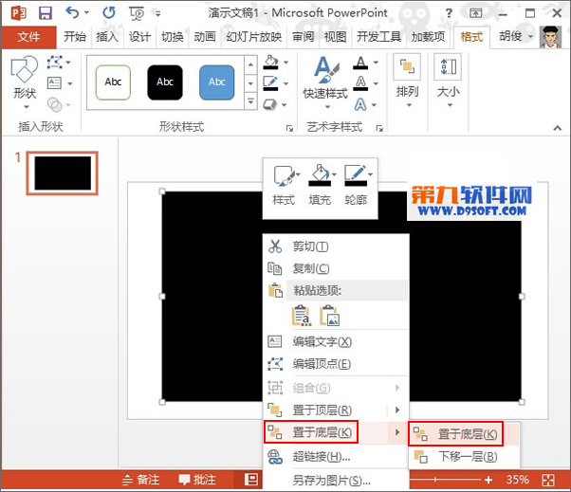571x492 pixels.
Task: Click the Shape Outline pen icon in ribbon
Action: 270,83
